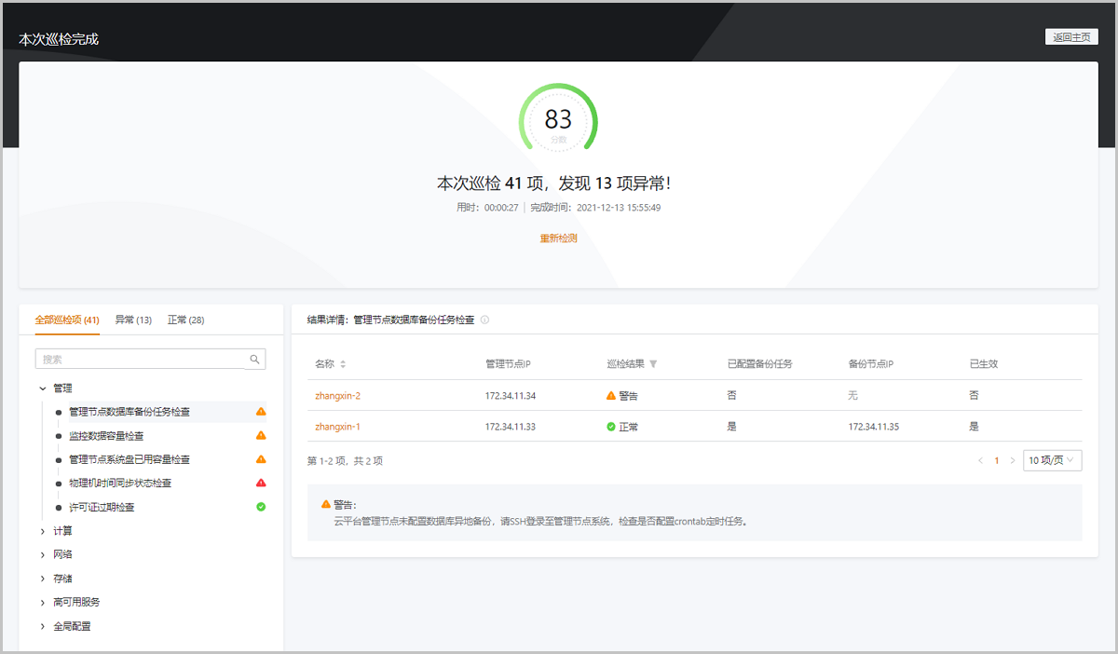1118x654 pixels.
Task: Open the 10 项/页 page size dropdown
Action: point(1051,460)
